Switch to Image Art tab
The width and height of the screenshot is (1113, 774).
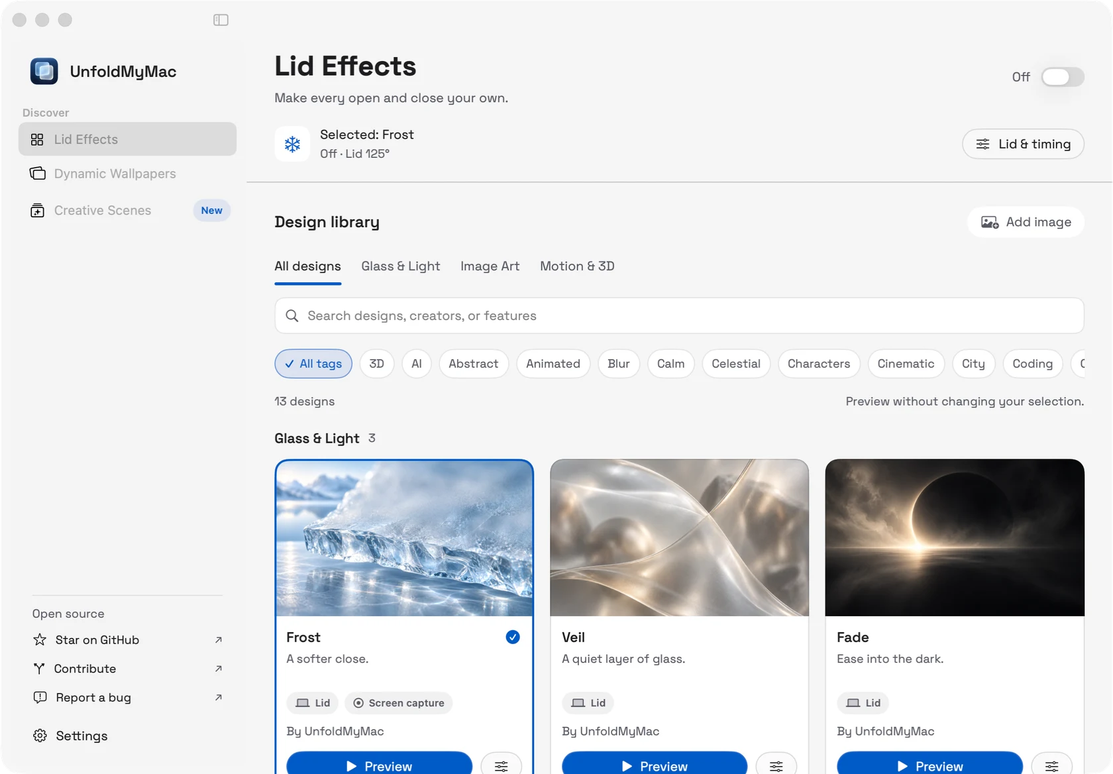click(x=490, y=266)
